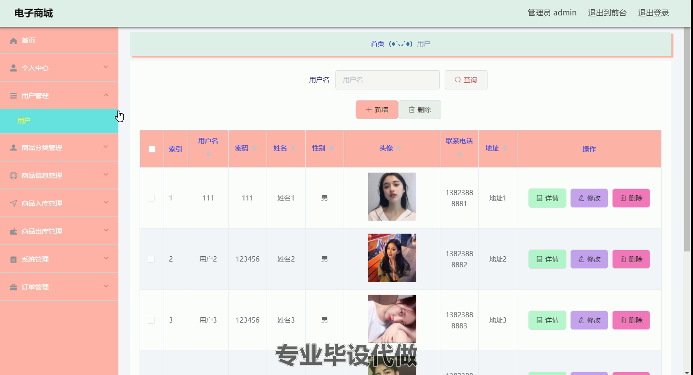This screenshot has height=375, width=693.
Task: Expand the 商品信息管理 chevron
Action: point(106,175)
